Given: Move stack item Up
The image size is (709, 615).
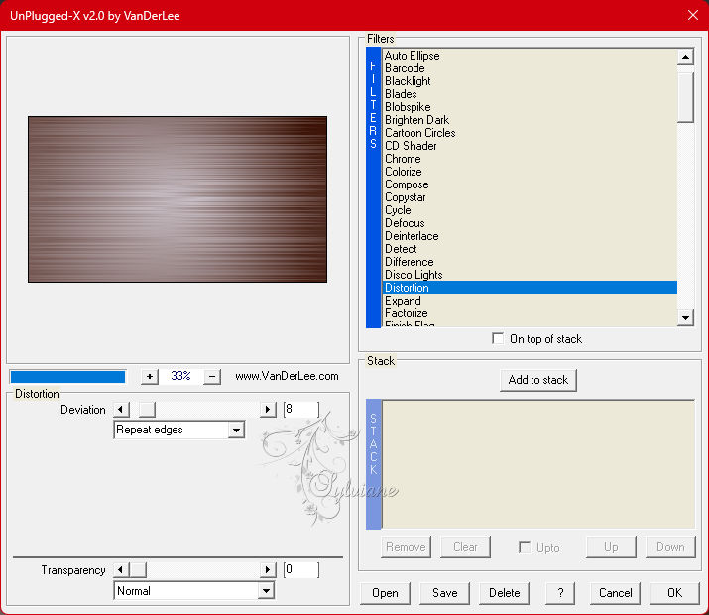Looking at the screenshot, I should tap(611, 547).
